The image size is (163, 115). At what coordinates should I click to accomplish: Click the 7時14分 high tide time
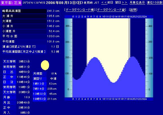pos(39,89)
